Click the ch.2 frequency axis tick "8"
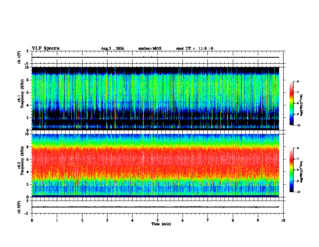The height and width of the screenshot is (247, 319). click(28, 147)
